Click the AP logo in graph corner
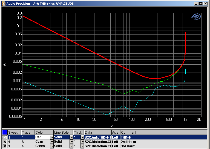This screenshot has width=210, height=149. tap(196, 16)
